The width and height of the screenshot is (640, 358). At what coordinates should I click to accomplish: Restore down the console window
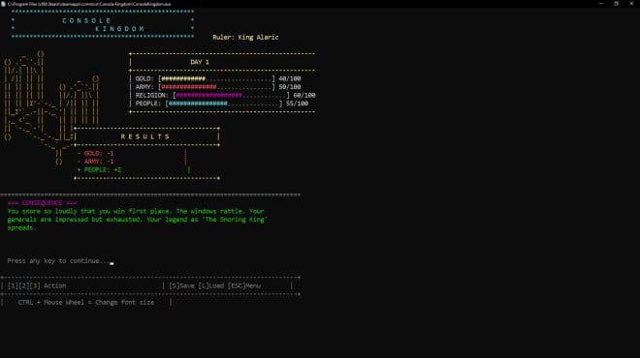[617, 4]
